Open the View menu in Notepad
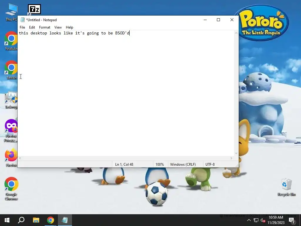The image size is (301, 226). tap(58, 27)
